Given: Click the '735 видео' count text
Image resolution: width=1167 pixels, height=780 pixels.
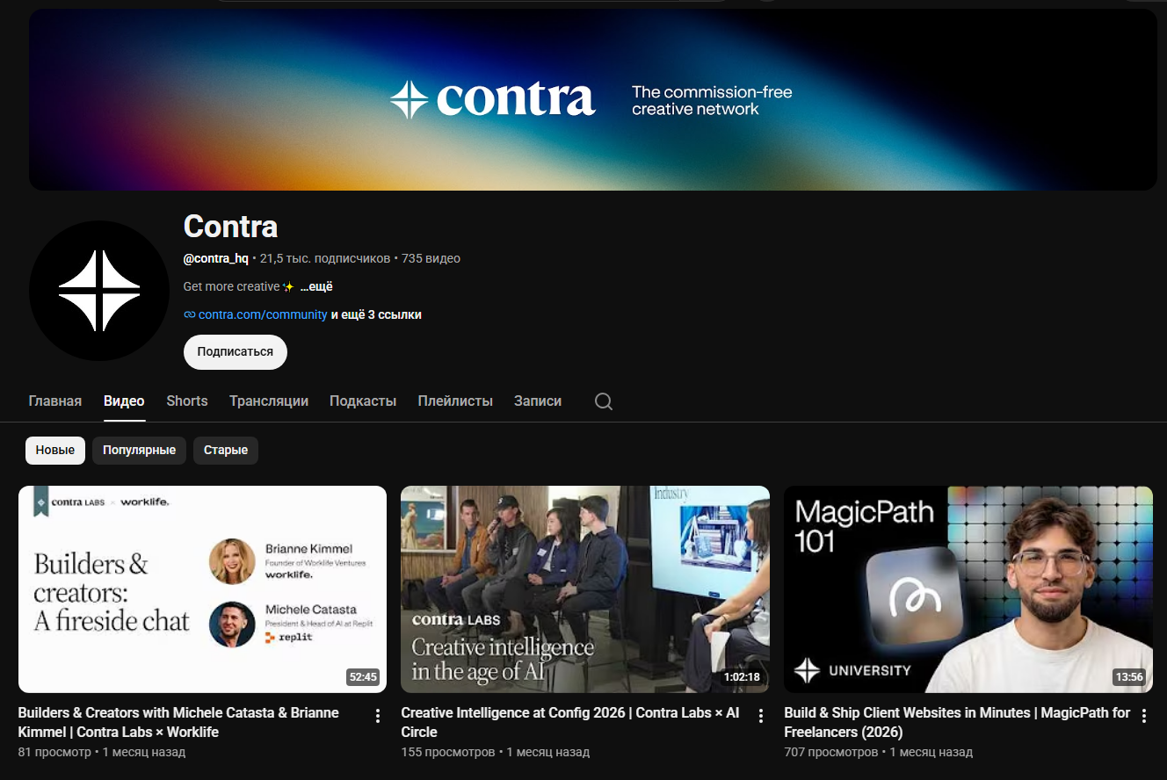Looking at the screenshot, I should click(431, 259).
